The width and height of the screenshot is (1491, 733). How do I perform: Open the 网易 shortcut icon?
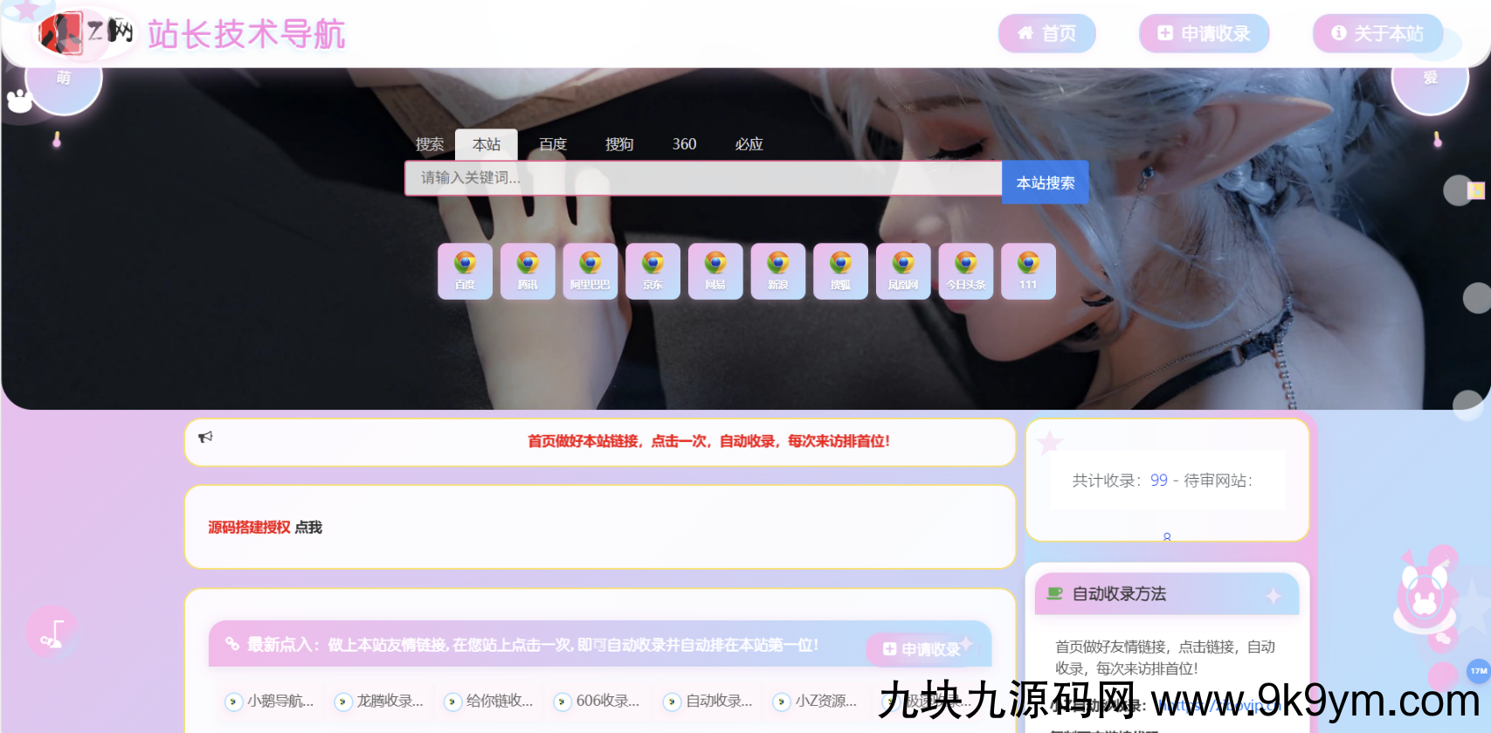pos(715,272)
